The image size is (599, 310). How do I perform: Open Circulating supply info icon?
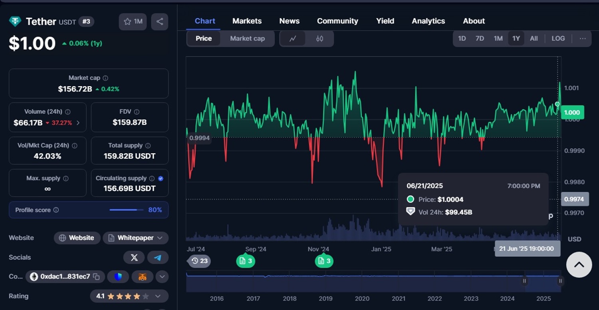click(152, 179)
